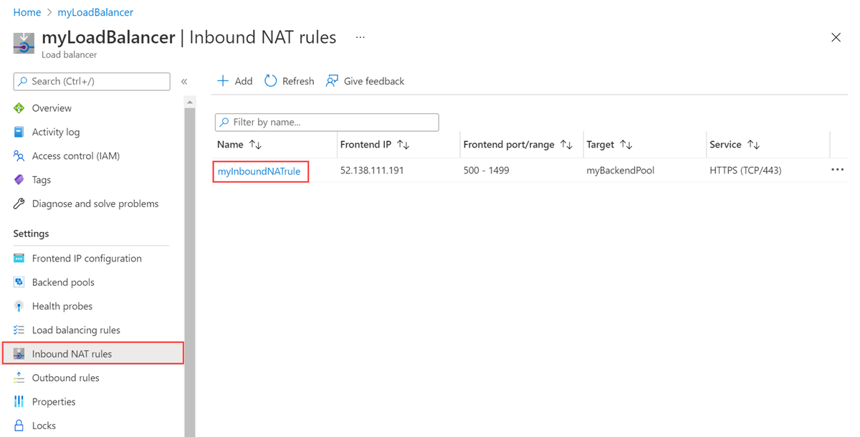
Task: Click Give feedback in the toolbar
Action: tap(365, 81)
